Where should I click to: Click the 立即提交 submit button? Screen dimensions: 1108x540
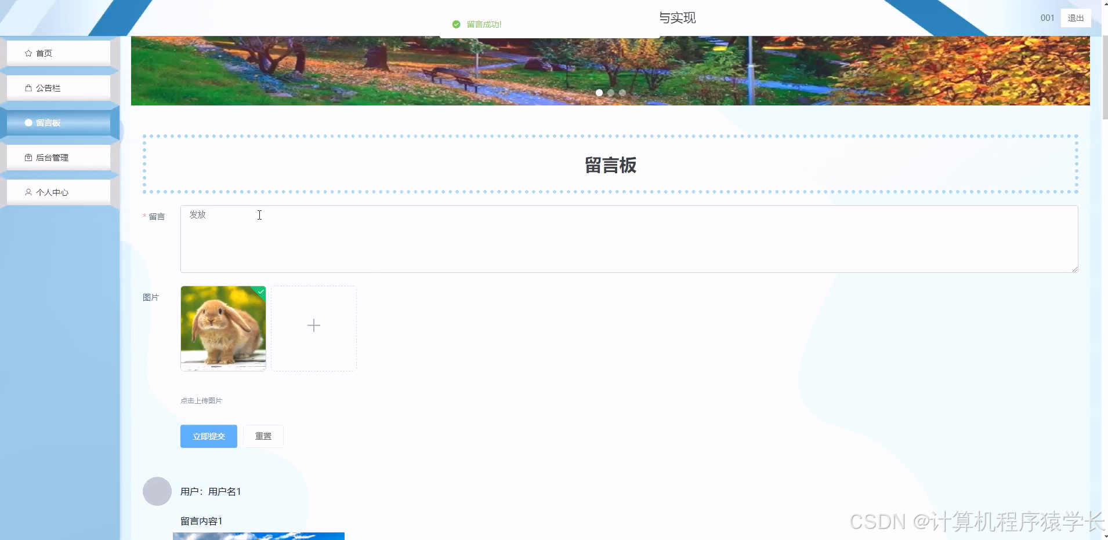[208, 436]
